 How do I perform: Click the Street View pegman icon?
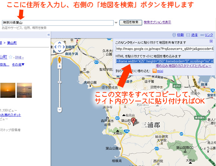click(60, 60)
